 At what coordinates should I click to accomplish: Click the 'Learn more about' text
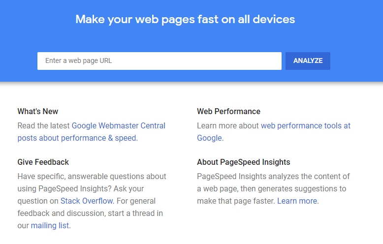click(x=227, y=125)
